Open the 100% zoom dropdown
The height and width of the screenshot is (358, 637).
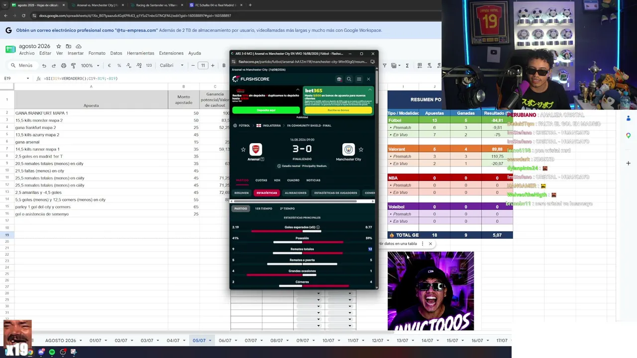[90, 66]
